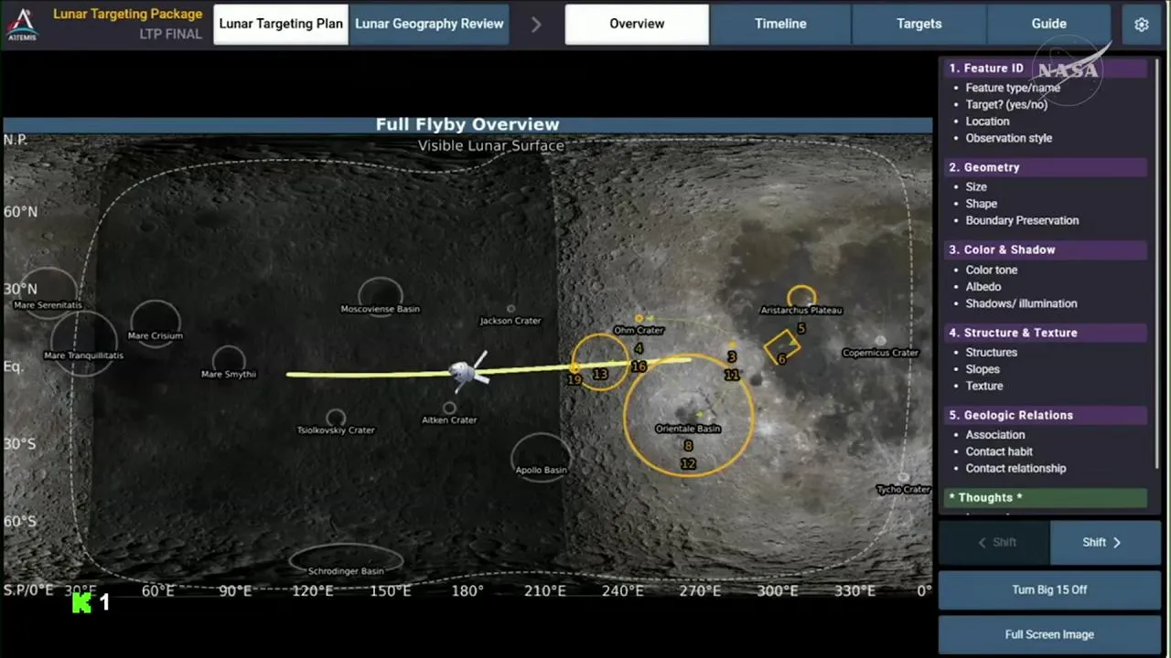Image resolution: width=1171 pixels, height=658 pixels.
Task: Select target marker 11 on map
Action: click(x=732, y=375)
